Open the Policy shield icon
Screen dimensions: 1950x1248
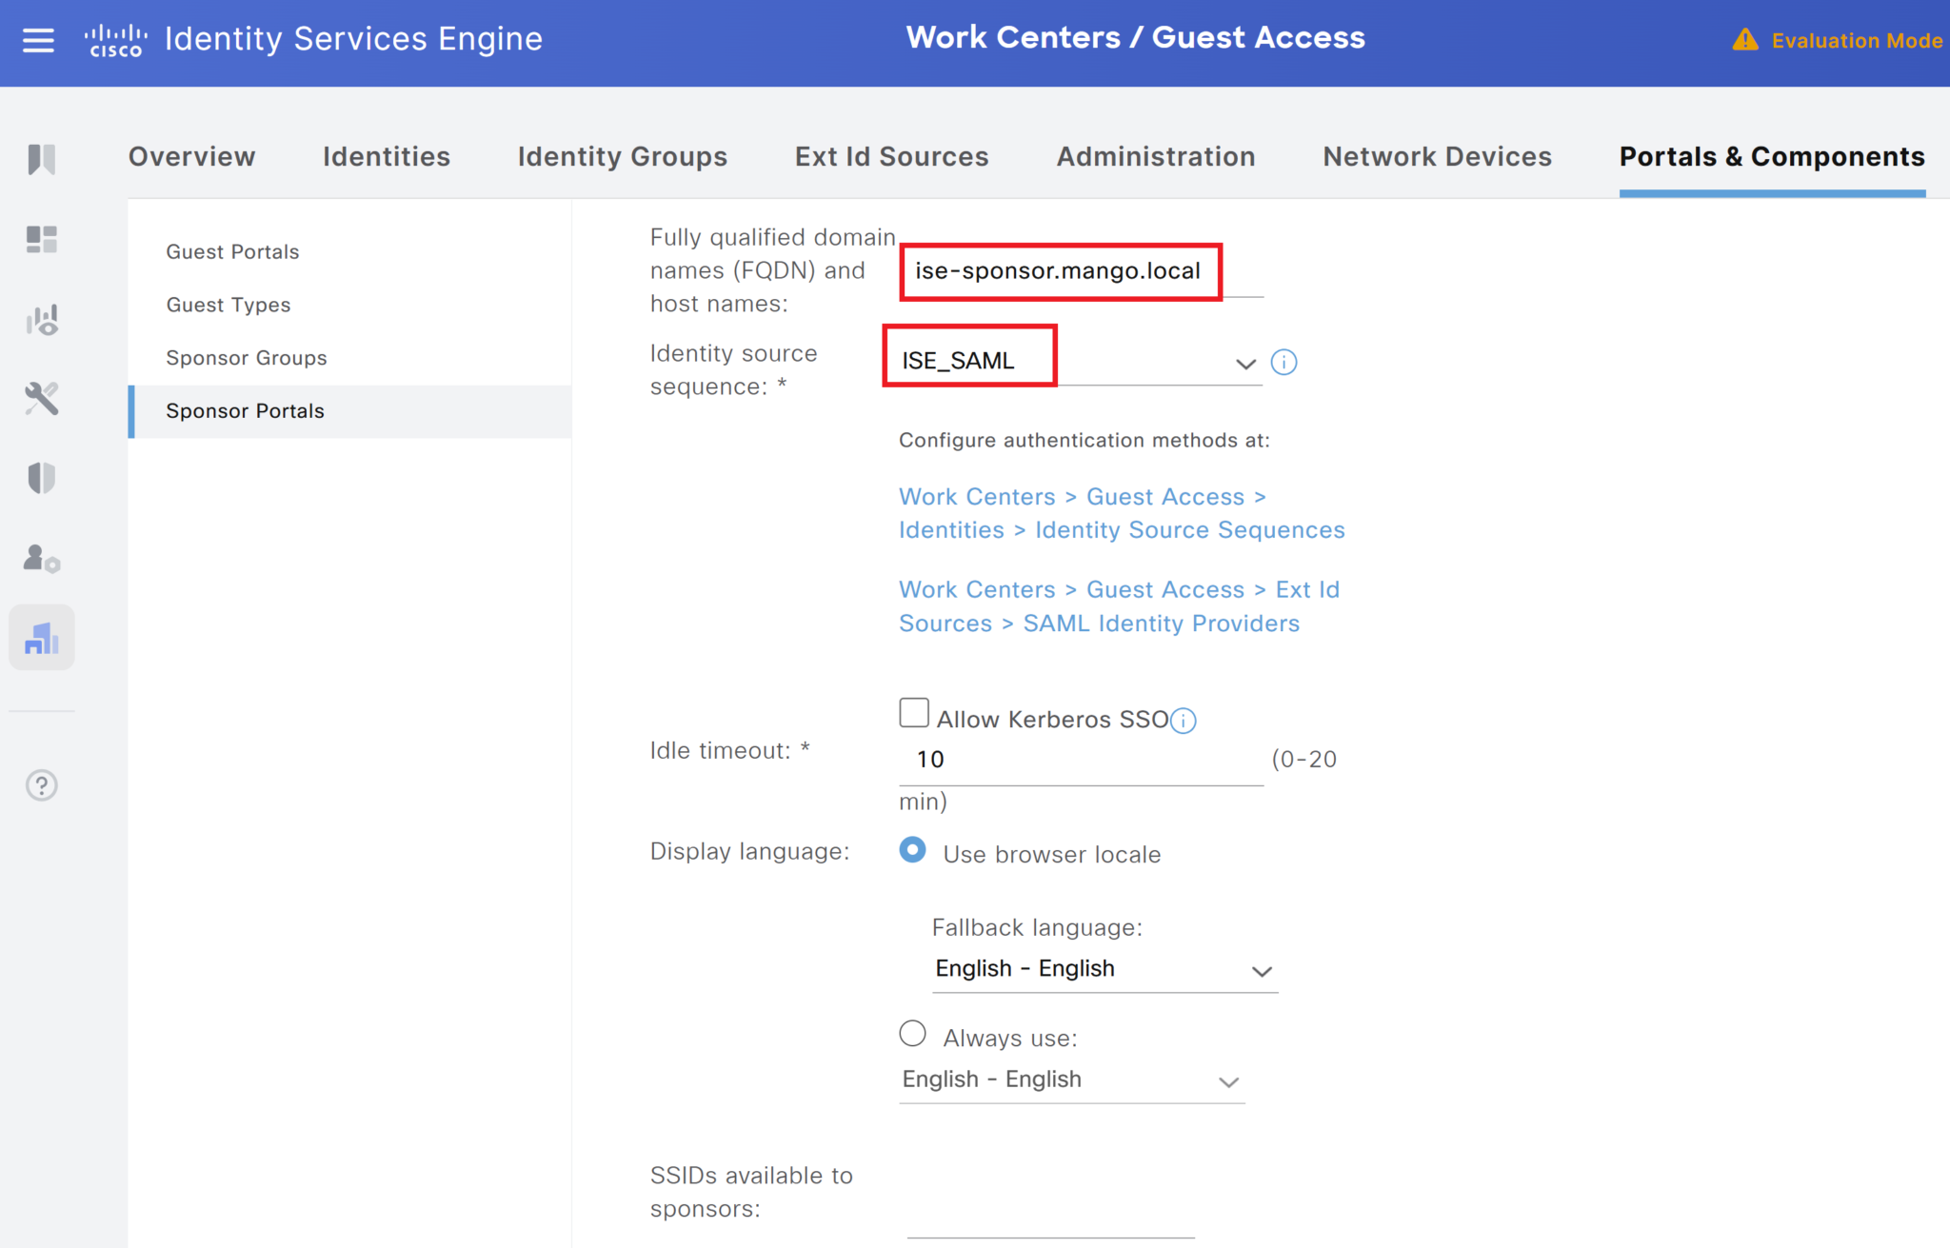41,479
